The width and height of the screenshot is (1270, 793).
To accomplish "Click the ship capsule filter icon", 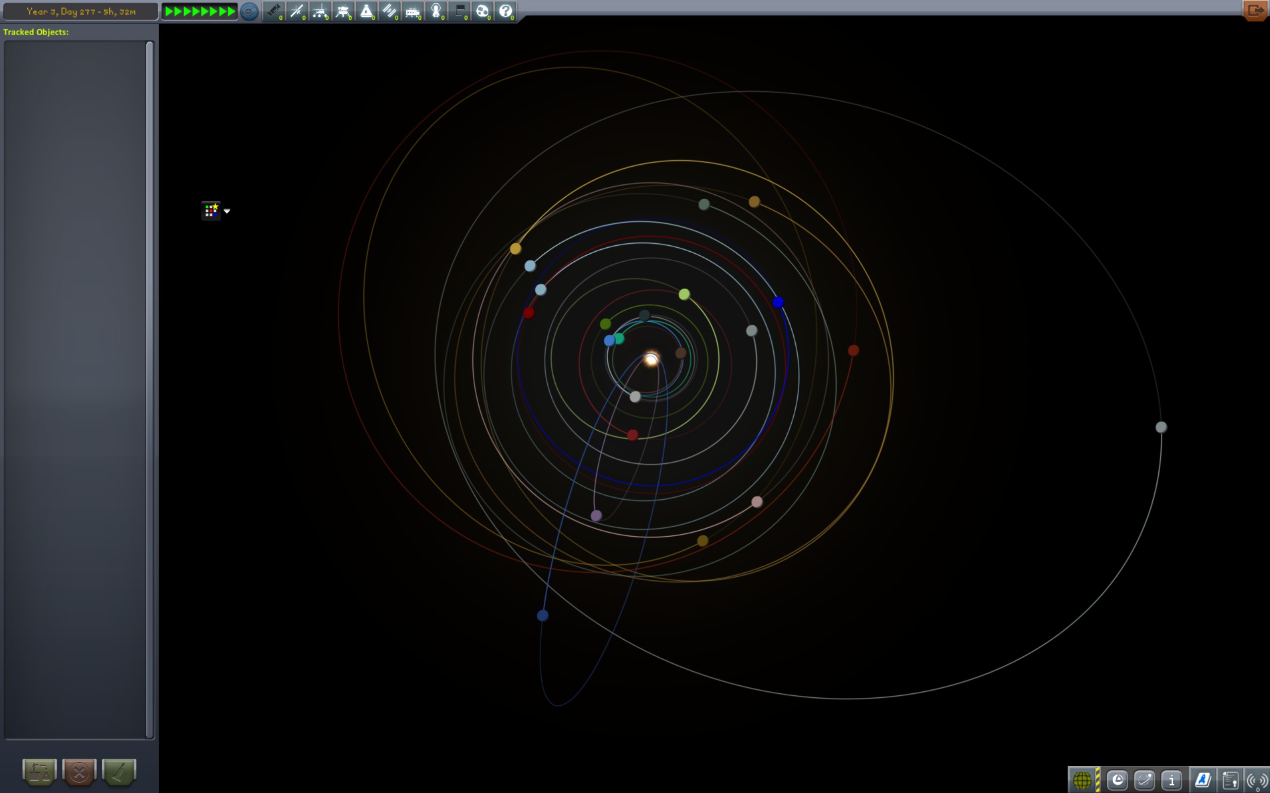I will click(x=366, y=11).
